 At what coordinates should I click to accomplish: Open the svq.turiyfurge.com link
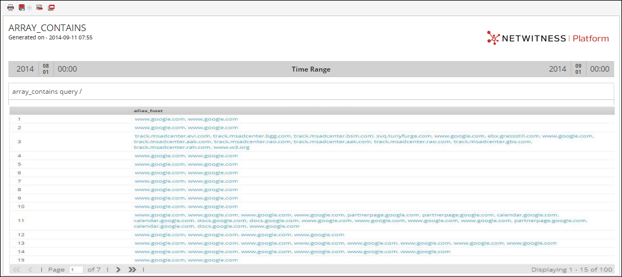point(403,136)
